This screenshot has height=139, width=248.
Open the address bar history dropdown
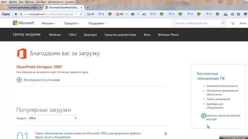tap(76, 14)
